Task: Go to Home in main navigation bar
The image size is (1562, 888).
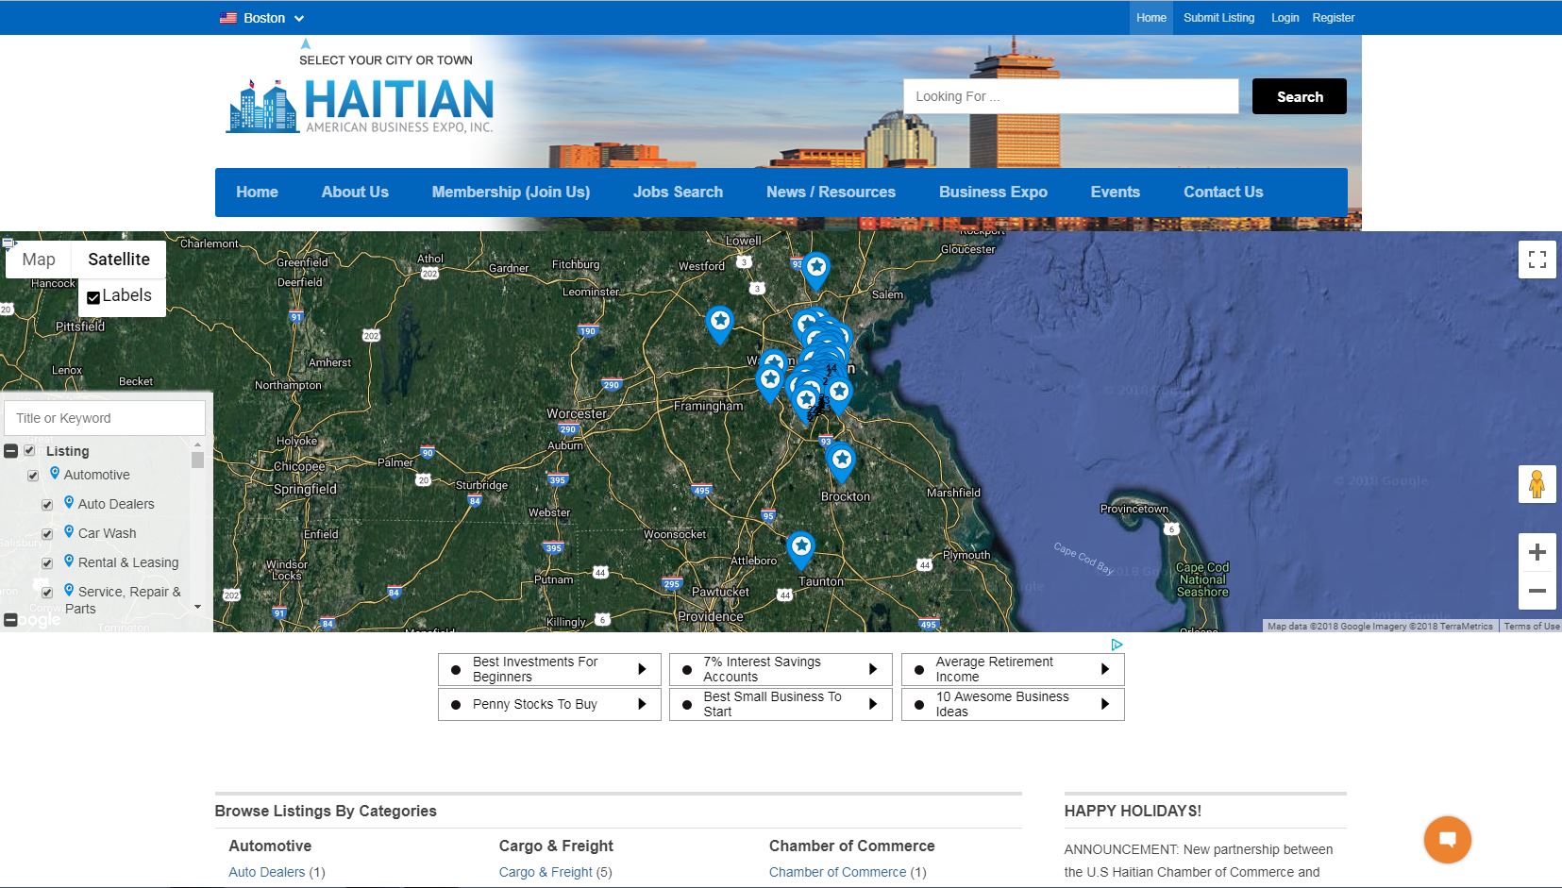Action: pos(257,193)
